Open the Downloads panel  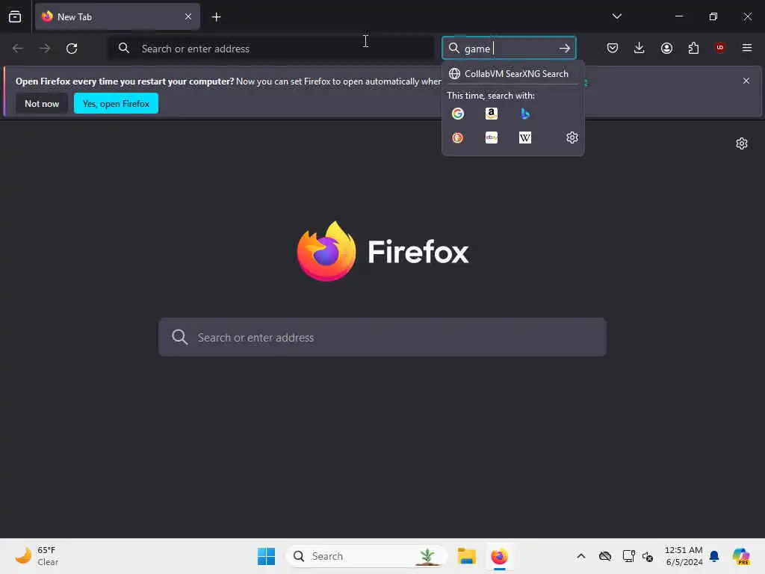pos(639,48)
